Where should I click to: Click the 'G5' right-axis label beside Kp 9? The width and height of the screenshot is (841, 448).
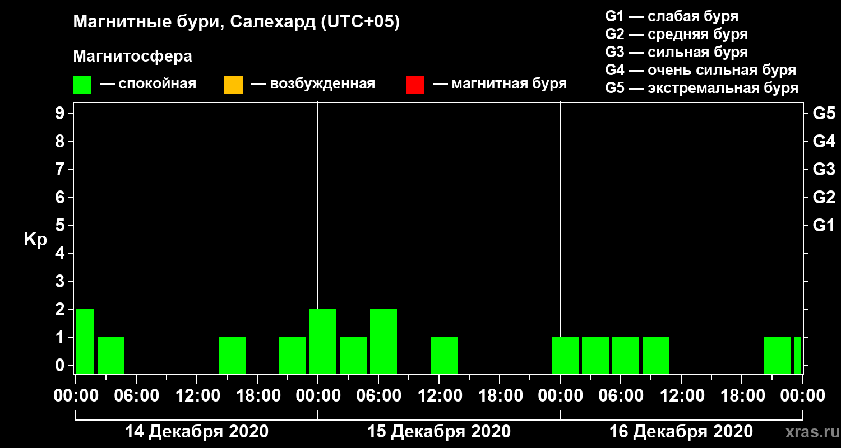click(x=824, y=113)
